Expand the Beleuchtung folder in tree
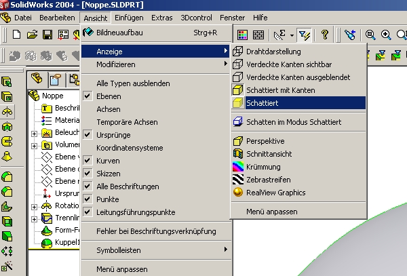 tap(34, 134)
